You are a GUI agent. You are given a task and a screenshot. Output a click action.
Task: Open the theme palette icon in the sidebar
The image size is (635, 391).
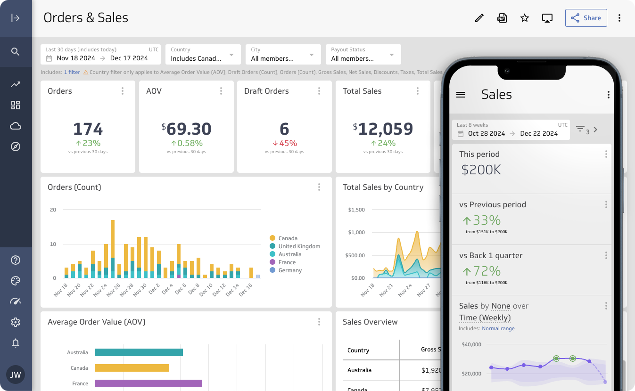(x=16, y=280)
